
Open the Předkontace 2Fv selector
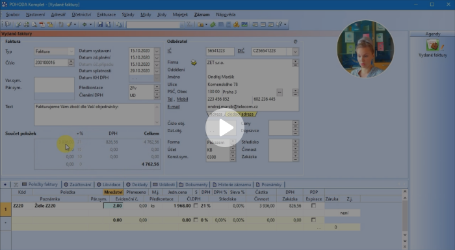click(x=157, y=87)
